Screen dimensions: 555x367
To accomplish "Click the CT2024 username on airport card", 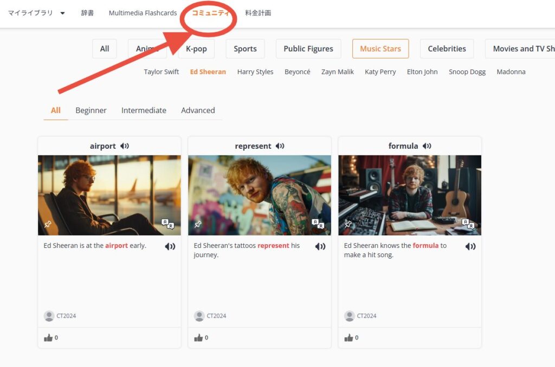I will point(66,316).
